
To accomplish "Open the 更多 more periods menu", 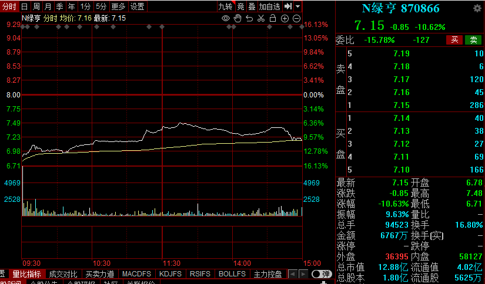I will (118, 6).
